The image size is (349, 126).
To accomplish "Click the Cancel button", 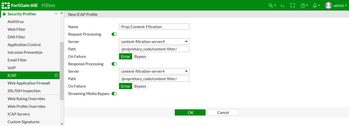I will pyautogui.click(x=223, y=112).
